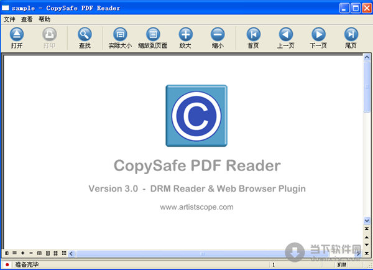Open the 查看 (View) menu
Viewport: 373px width, 270px height.
[27, 19]
